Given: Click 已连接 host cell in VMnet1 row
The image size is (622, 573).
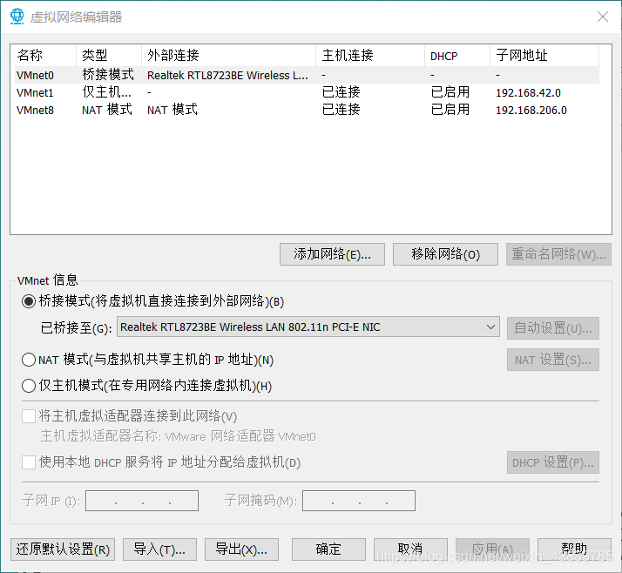Looking at the screenshot, I should [341, 92].
